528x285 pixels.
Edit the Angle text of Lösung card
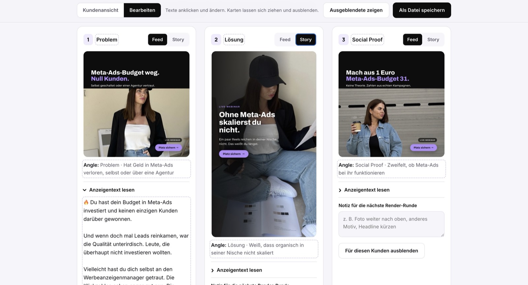tap(264, 249)
